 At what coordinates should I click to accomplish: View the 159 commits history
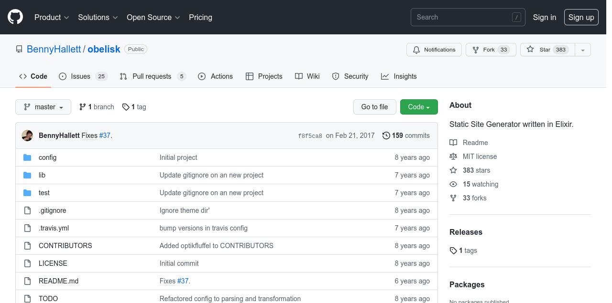[x=406, y=136]
